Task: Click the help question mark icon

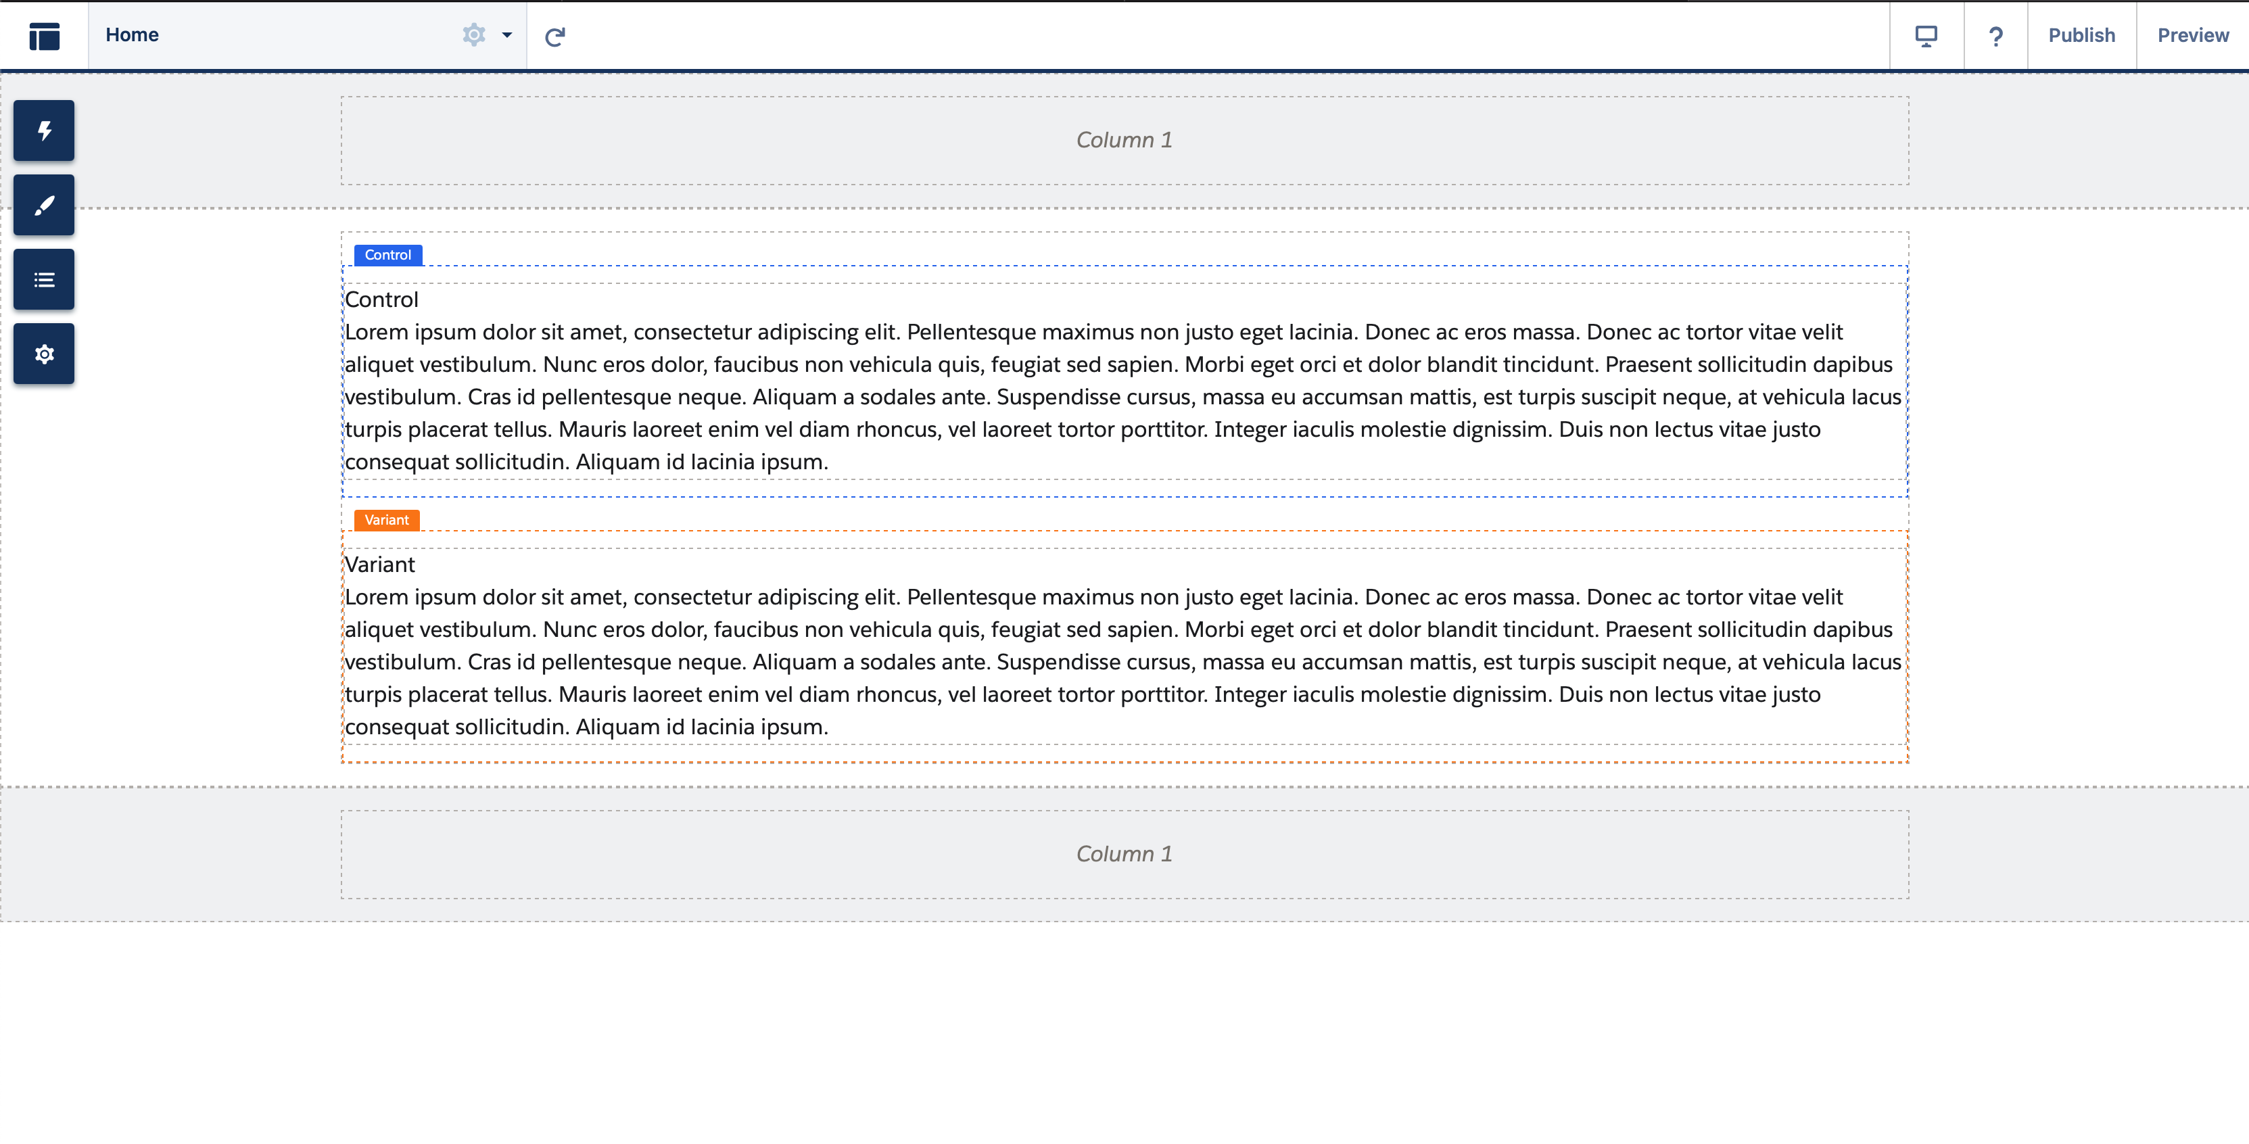Action: click(1995, 37)
